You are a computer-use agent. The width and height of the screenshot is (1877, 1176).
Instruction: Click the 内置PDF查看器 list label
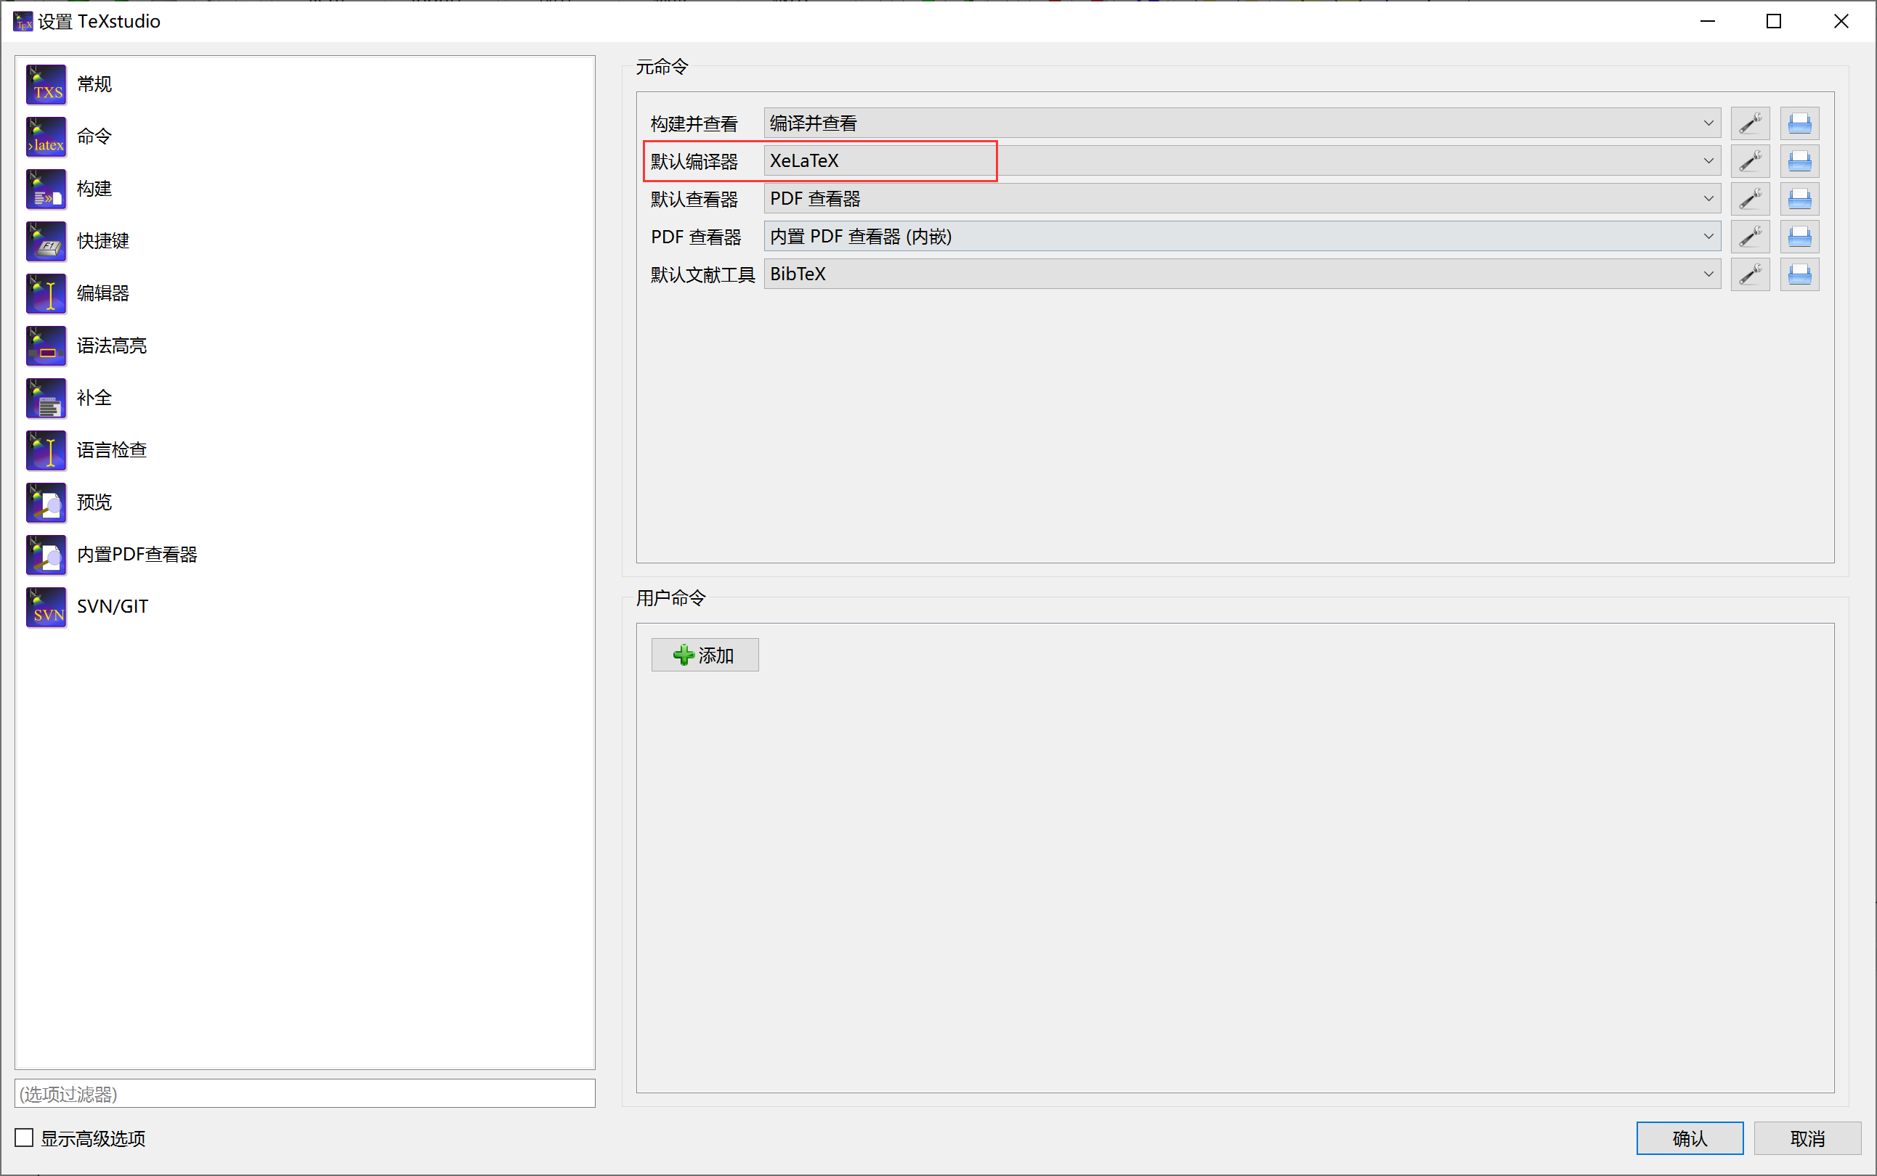pyautogui.click(x=137, y=555)
